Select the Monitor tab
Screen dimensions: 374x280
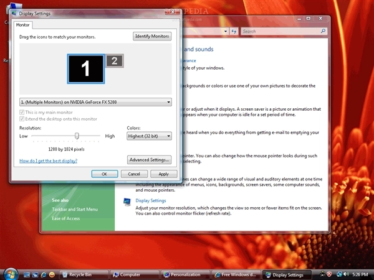click(22, 25)
